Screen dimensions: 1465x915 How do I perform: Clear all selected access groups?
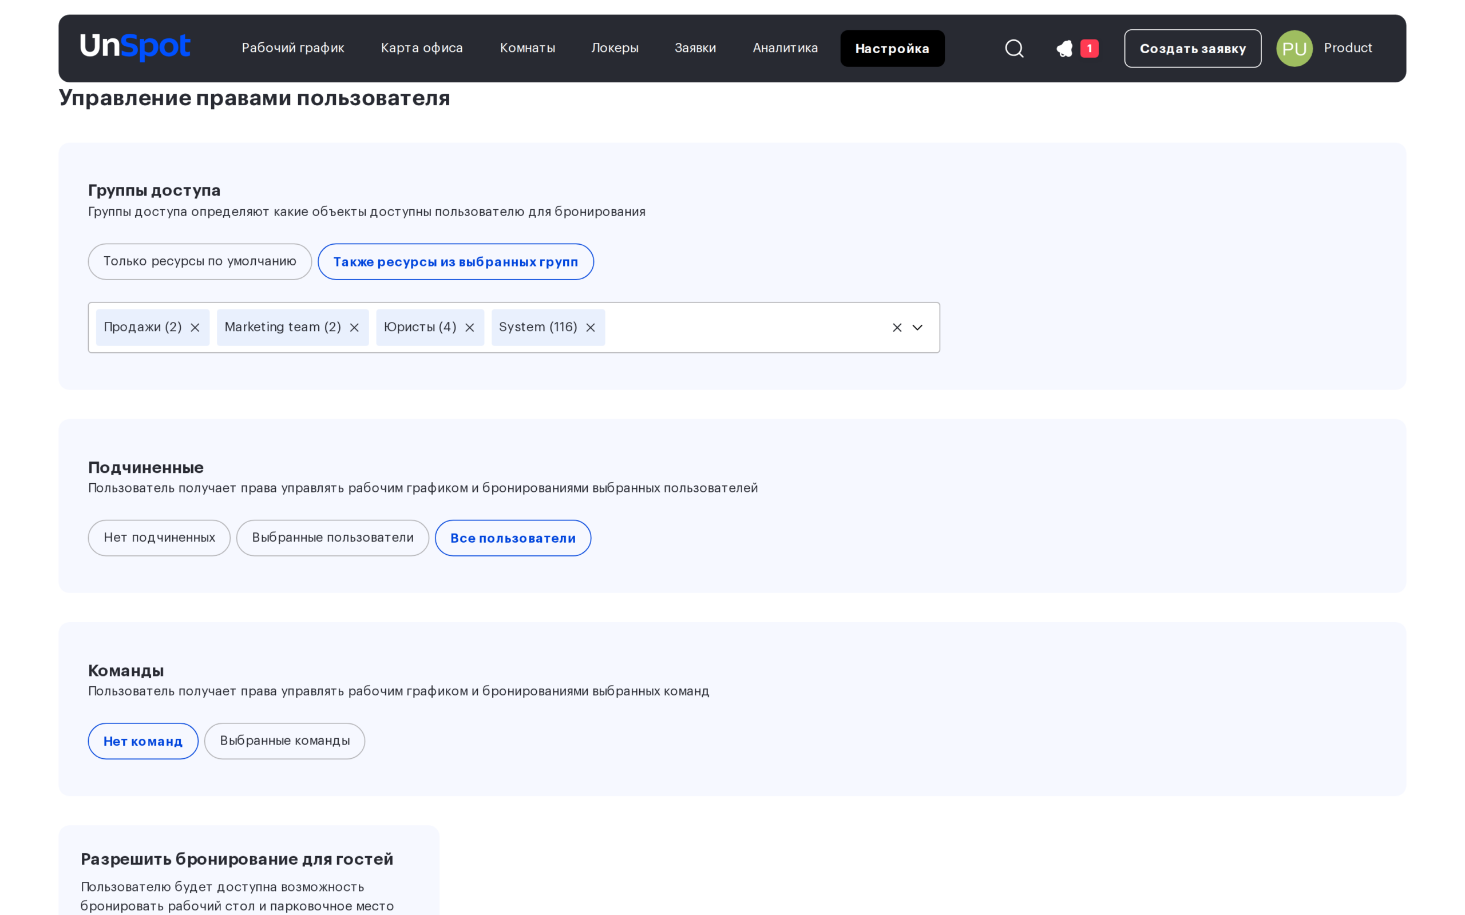tap(897, 327)
